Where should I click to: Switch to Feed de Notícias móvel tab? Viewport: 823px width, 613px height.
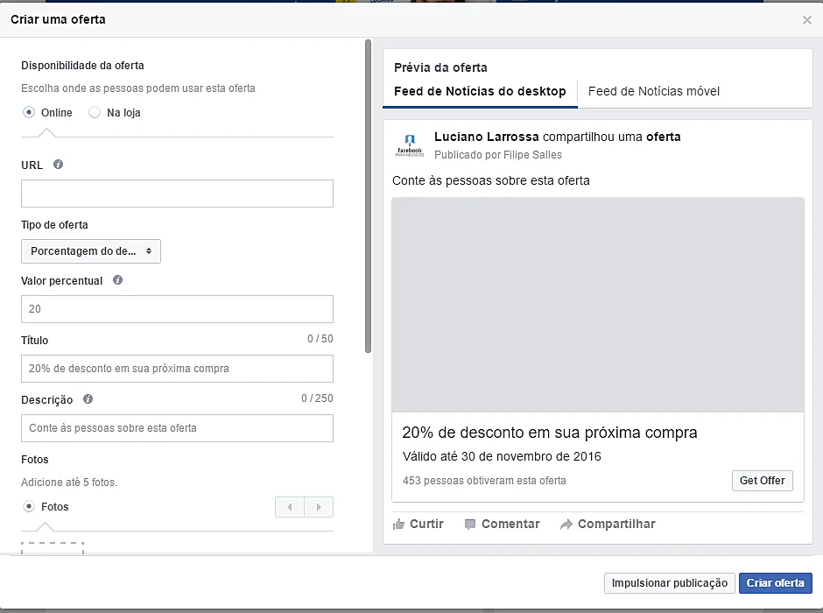pos(653,91)
